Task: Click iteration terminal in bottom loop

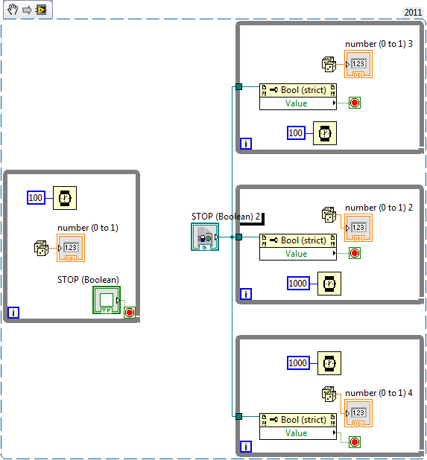Action: point(246,447)
